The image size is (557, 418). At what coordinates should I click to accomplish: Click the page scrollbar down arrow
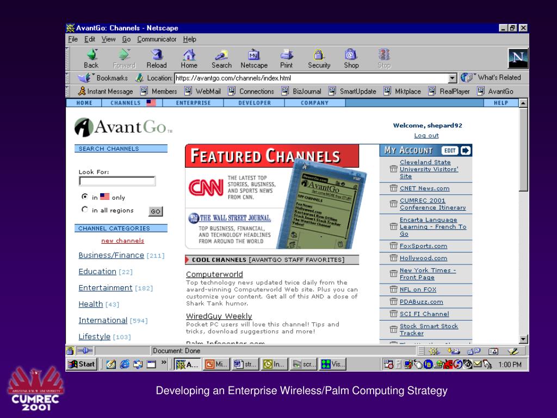click(x=523, y=339)
